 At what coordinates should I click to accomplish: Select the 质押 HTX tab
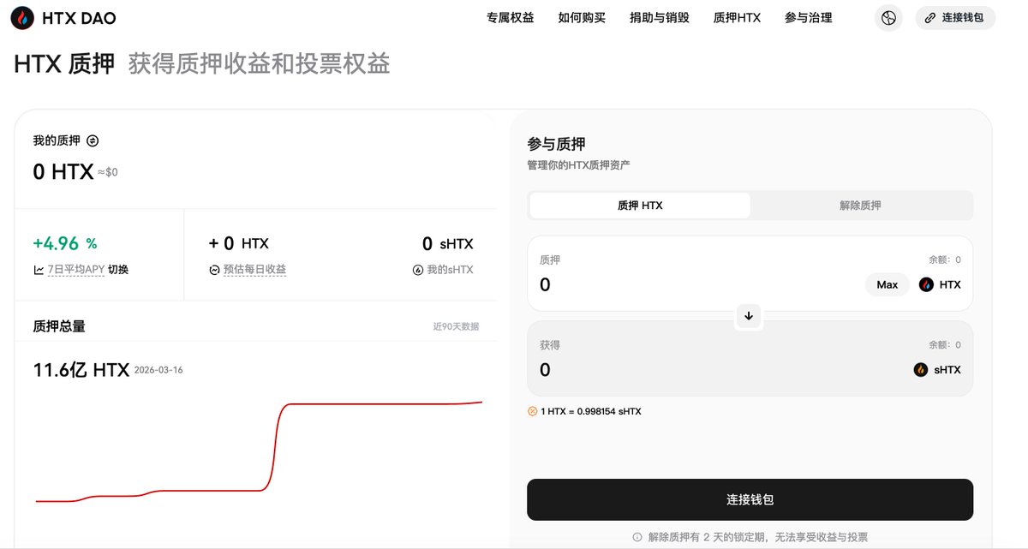click(640, 206)
